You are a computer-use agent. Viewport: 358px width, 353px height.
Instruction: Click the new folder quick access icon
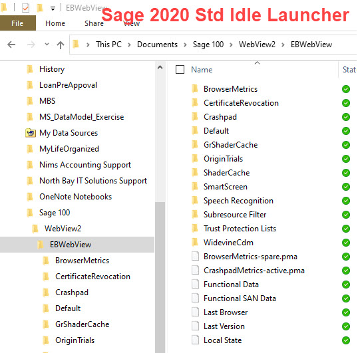[x=40, y=8]
